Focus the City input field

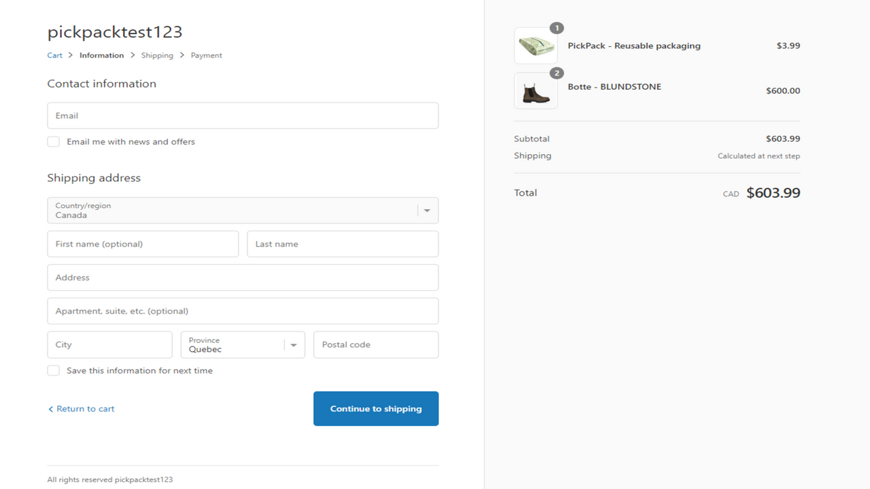point(109,345)
